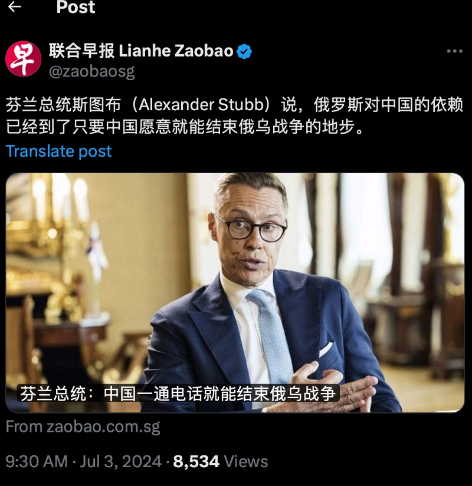472x486 pixels.
Task: Click the Chinese subtitle caption on the image
Action: [178, 394]
